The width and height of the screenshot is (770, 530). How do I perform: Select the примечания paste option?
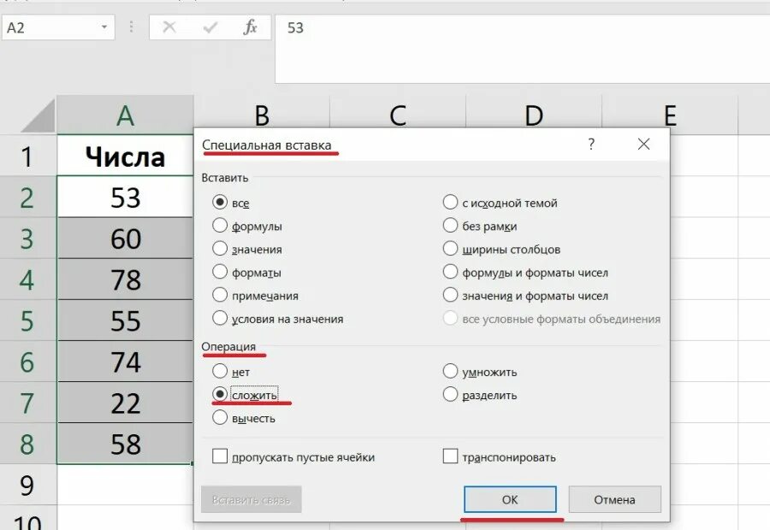pyautogui.click(x=255, y=295)
